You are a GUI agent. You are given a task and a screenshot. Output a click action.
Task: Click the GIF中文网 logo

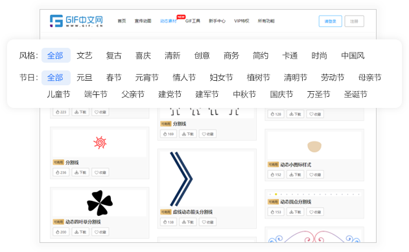pyautogui.click(x=76, y=21)
